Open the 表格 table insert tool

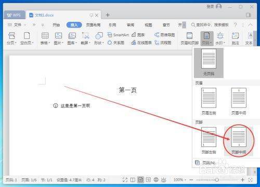click(x=45, y=38)
